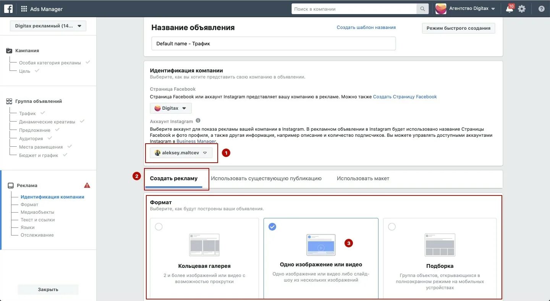This screenshot has width=550, height=301.
Task: Click the Реклама section icon
Action: click(x=11, y=186)
